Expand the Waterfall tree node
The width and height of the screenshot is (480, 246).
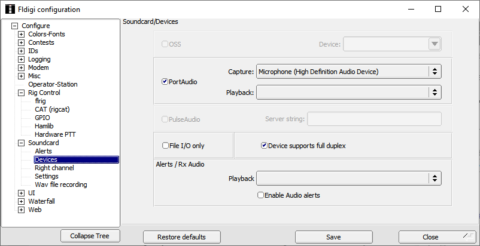[22, 201]
